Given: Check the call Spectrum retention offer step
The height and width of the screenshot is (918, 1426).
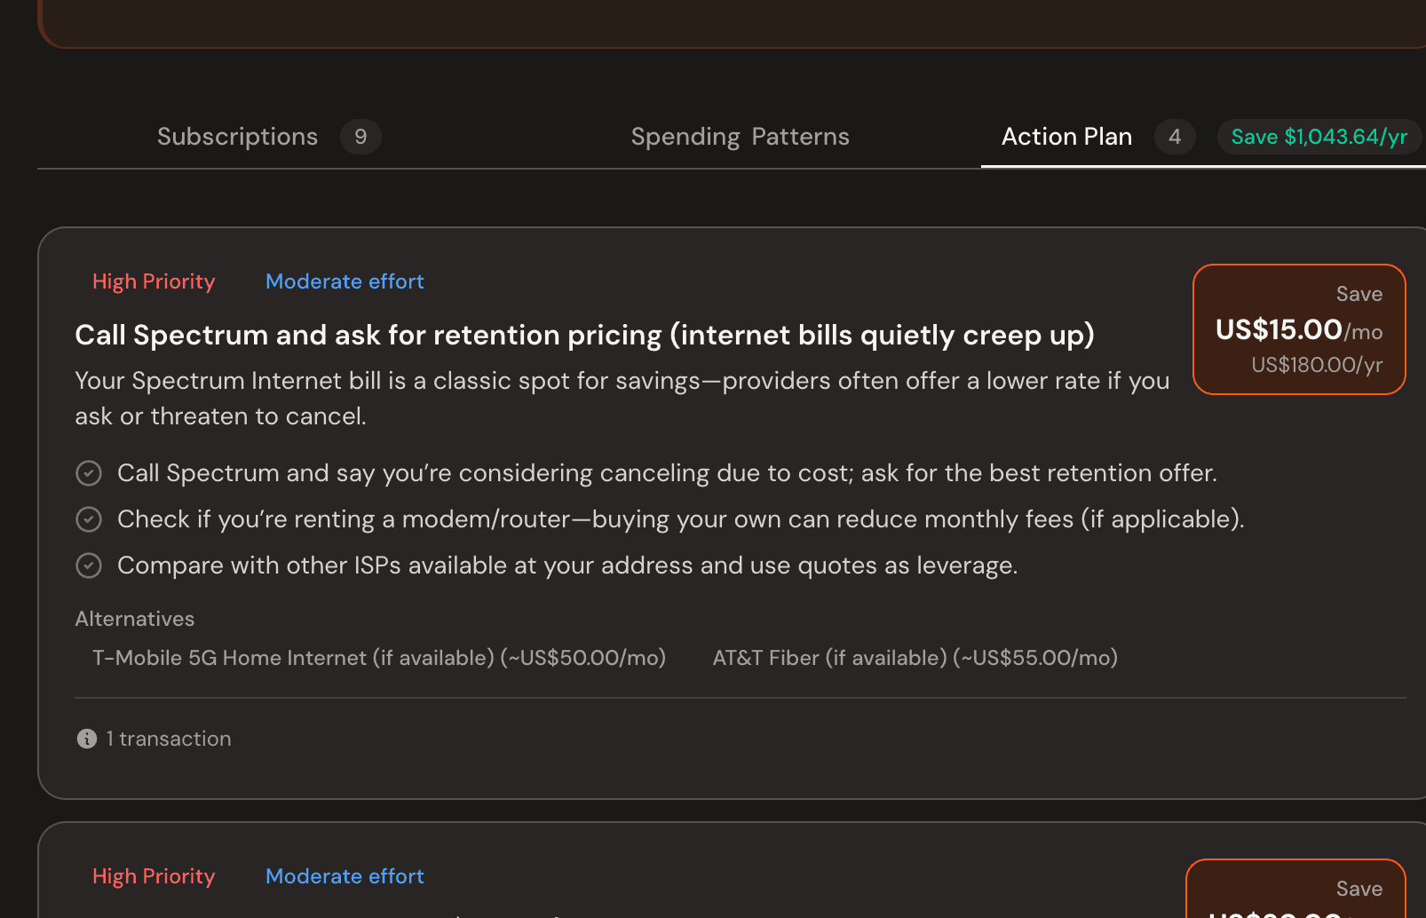Looking at the screenshot, I should tap(89, 473).
